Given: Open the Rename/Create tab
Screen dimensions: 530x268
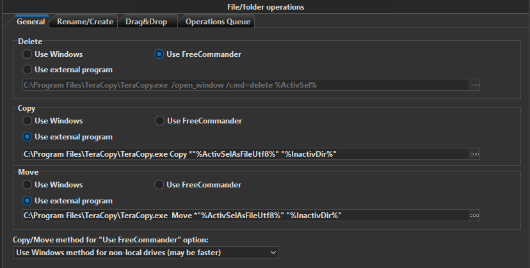Looking at the screenshot, I should pos(84,22).
